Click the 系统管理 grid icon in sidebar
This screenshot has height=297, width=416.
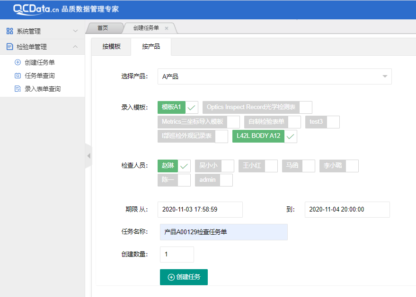click(x=10, y=31)
